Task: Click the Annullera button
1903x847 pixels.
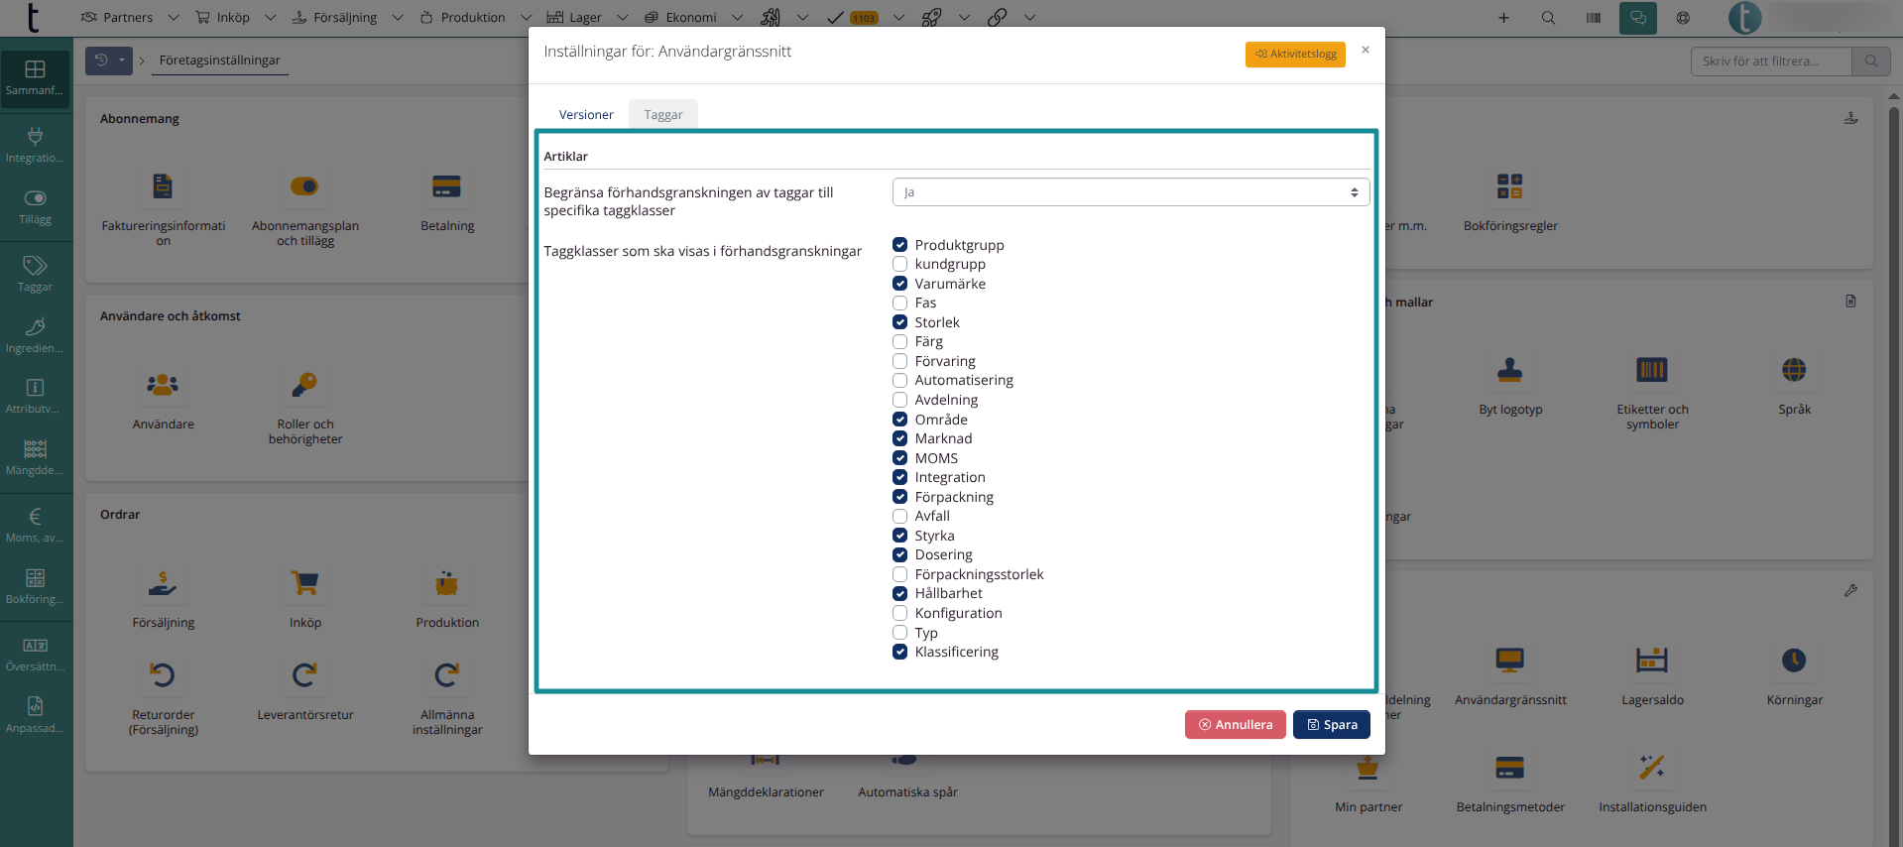Action: 1236,725
